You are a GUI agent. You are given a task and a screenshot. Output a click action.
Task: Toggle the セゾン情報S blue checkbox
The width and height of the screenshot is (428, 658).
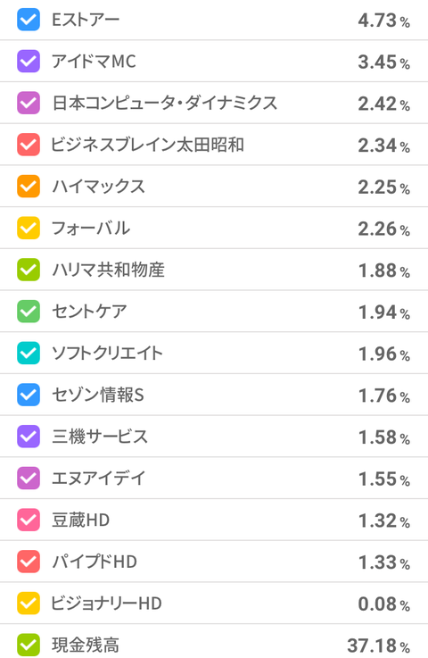pos(29,395)
